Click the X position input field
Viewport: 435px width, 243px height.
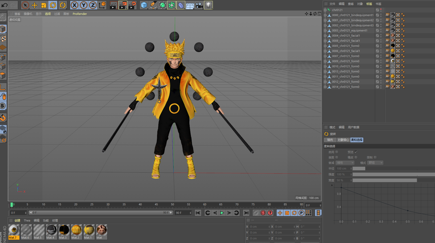pos(260,227)
